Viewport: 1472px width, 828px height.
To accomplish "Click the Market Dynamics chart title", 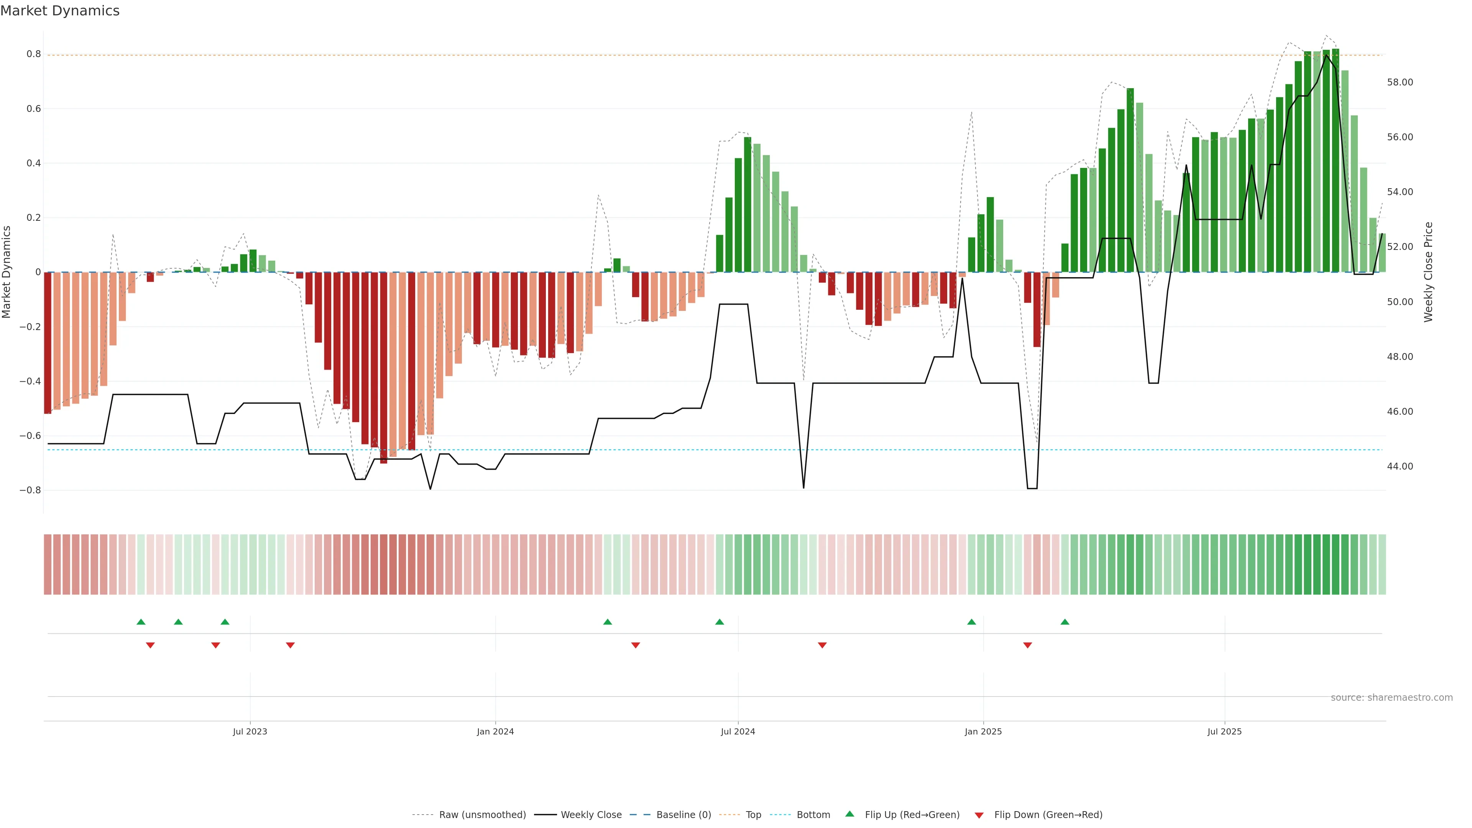I will pyautogui.click(x=60, y=11).
